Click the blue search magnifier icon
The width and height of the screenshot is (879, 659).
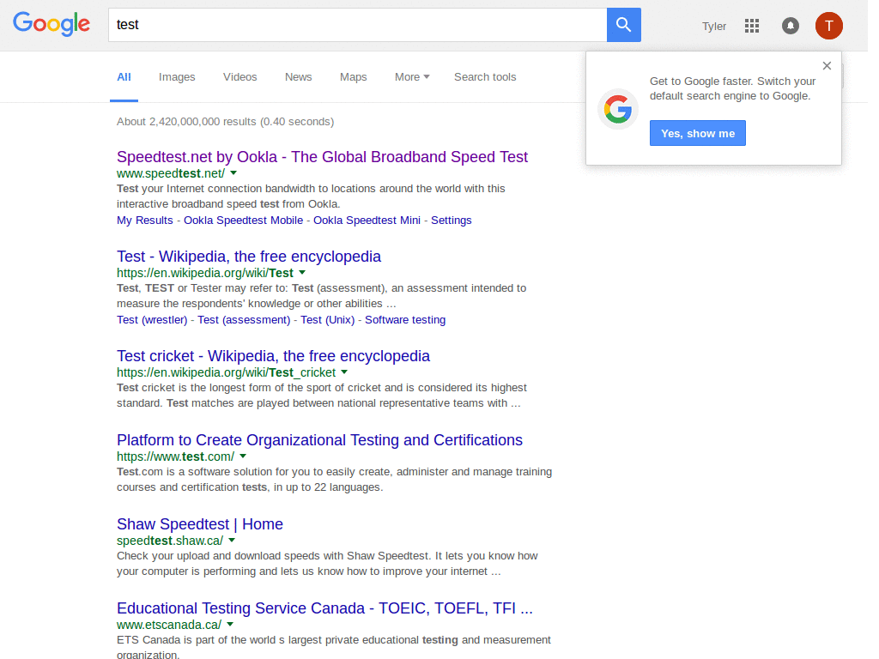[x=623, y=24]
